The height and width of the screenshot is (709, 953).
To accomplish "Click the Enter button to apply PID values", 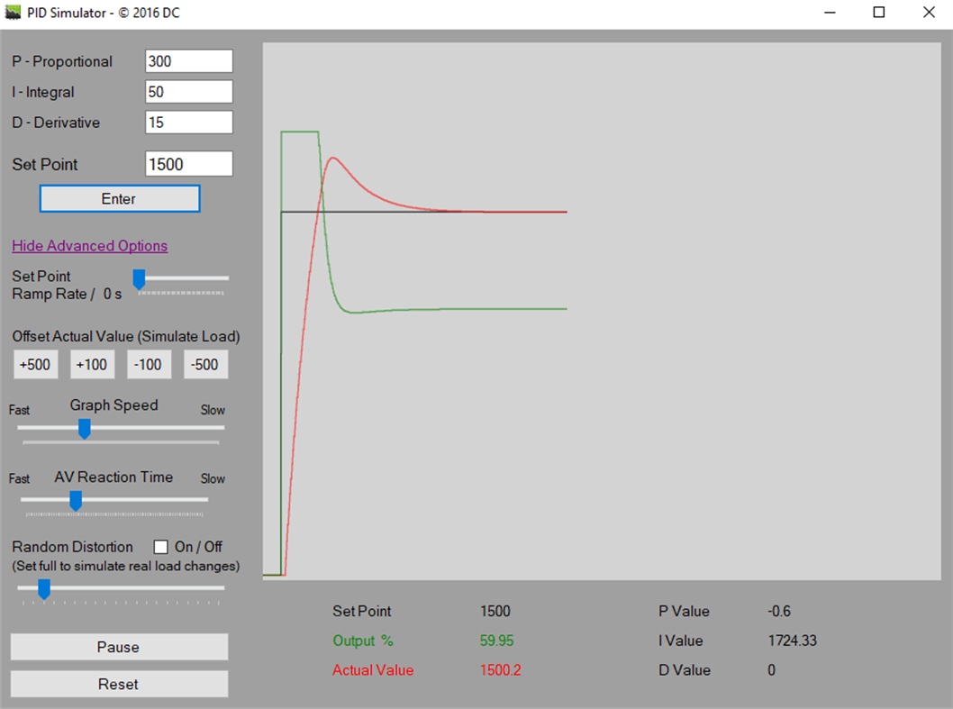I will coord(119,198).
